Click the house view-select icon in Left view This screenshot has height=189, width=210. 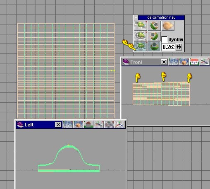pyautogui.click(x=88, y=124)
